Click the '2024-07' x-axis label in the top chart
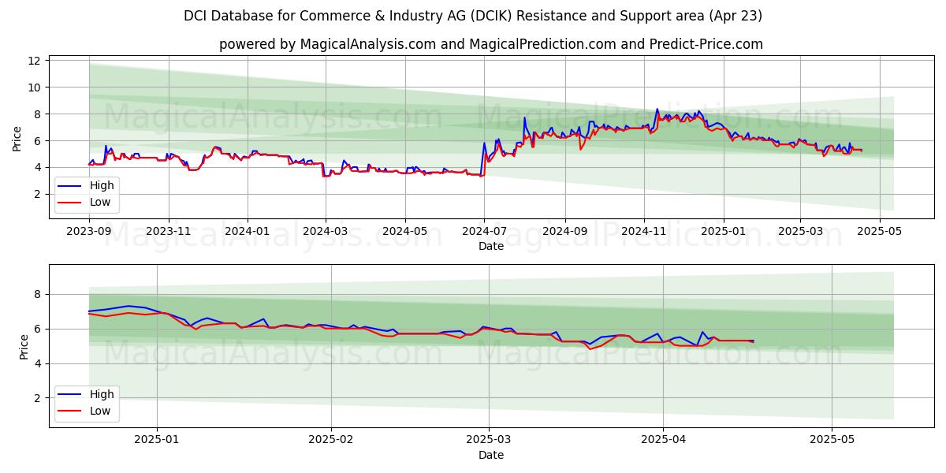 click(484, 232)
